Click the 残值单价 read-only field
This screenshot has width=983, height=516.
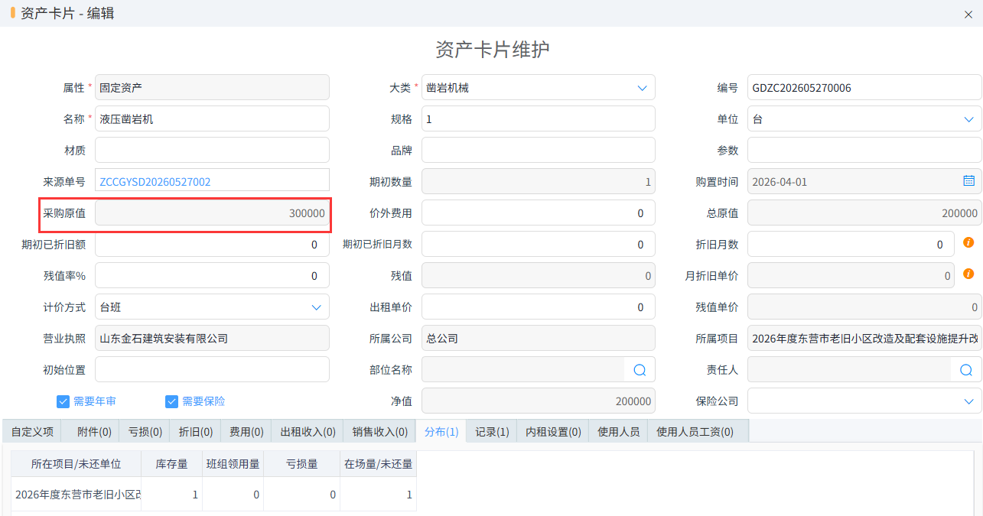coord(864,307)
